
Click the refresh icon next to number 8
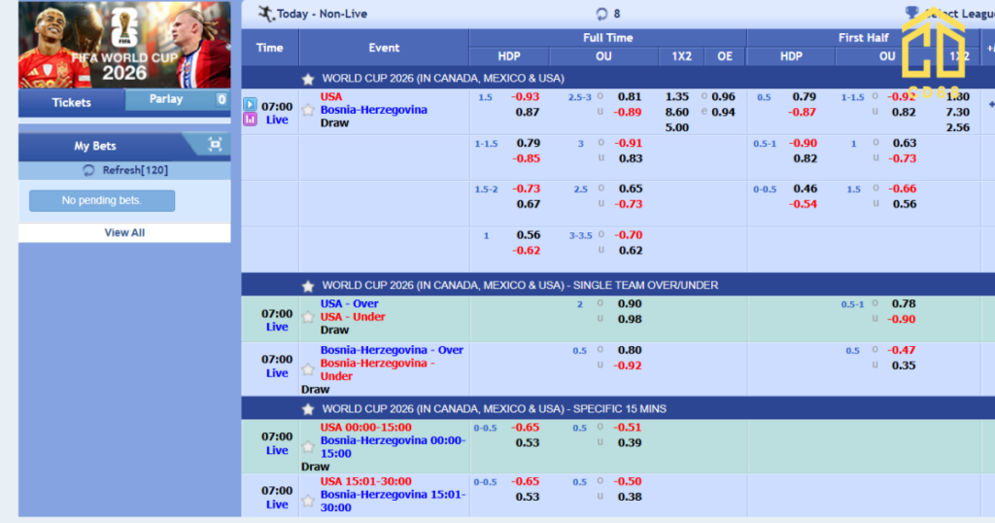click(x=601, y=14)
